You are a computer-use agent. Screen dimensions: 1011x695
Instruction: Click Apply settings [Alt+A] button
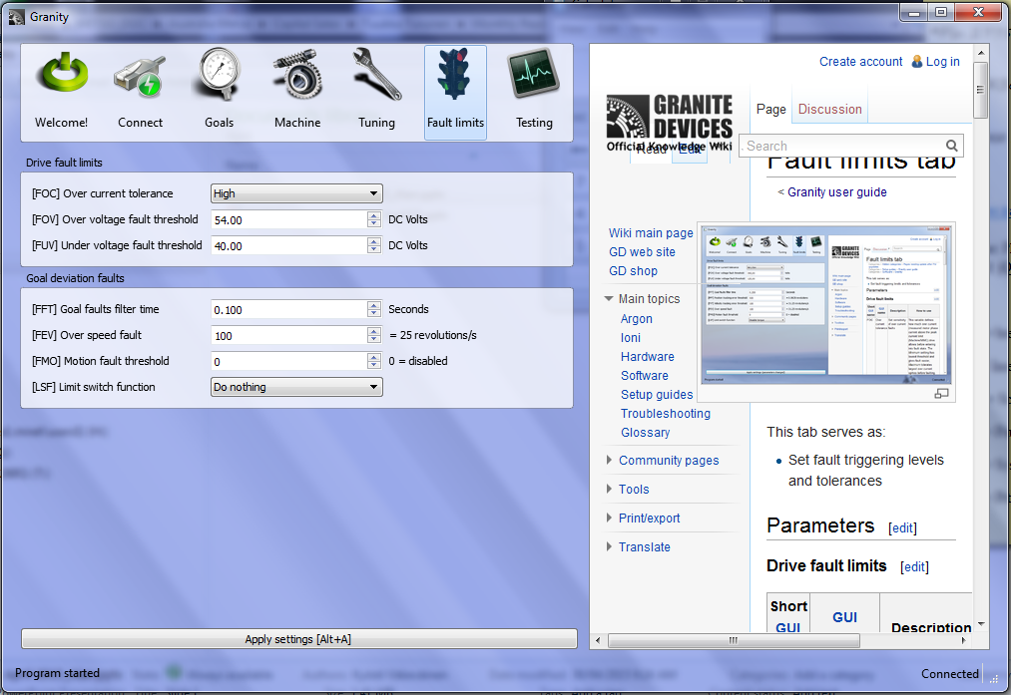point(299,639)
